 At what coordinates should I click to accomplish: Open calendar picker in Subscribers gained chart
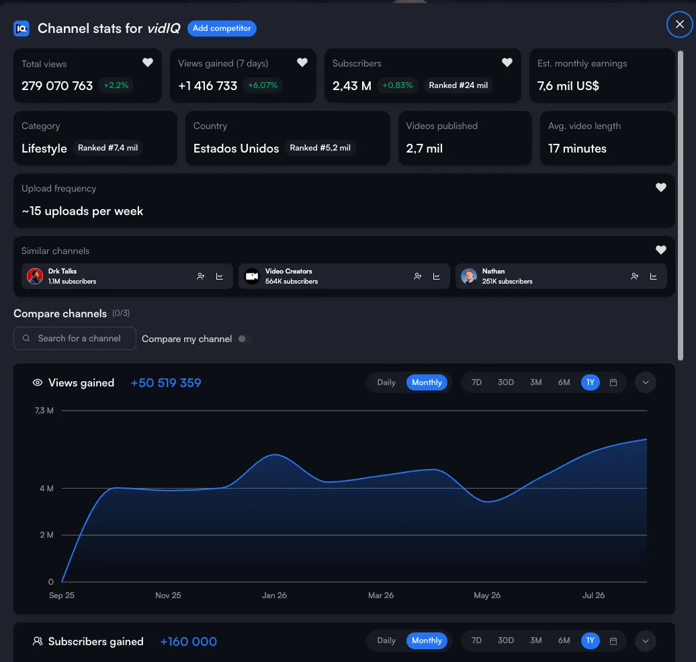(x=613, y=640)
